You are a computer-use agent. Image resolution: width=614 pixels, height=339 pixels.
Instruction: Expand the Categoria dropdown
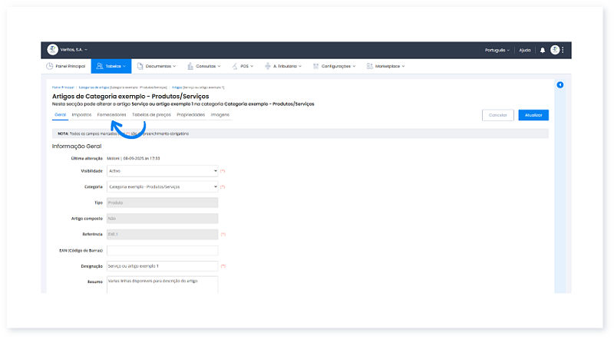point(162,186)
